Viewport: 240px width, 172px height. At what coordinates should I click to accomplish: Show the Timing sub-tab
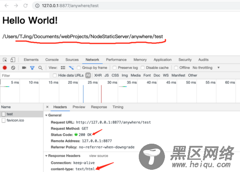coord(118,107)
